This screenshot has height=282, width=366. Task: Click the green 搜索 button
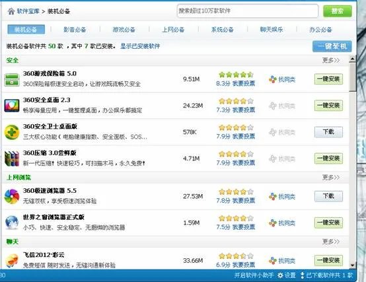tap(338, 11)
